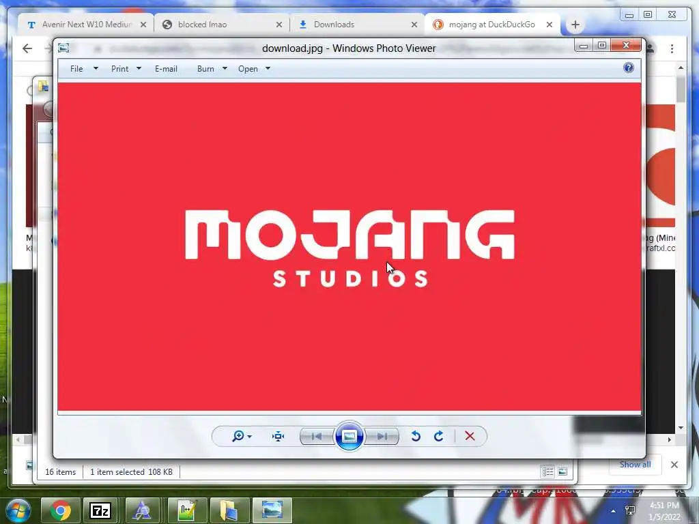Delete the image with the red X icon
This screenshot has width=699, height=524.
pyautogui.click(x=470, y=436)
